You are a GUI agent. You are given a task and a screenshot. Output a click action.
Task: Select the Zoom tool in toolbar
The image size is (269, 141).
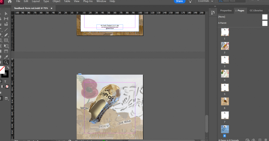pyautogui.click(x=6, y=62)
